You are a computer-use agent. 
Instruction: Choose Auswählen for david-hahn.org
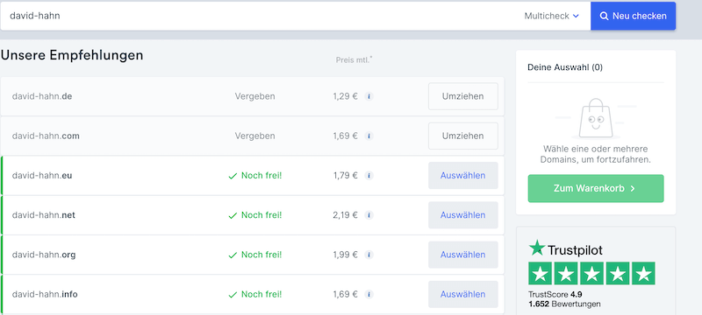pos(463,255)
